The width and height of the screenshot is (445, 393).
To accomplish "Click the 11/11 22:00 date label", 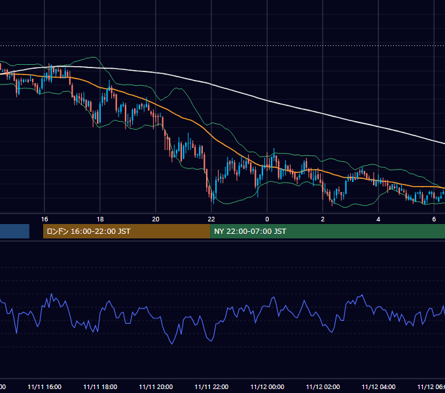I will pos(211,387).
